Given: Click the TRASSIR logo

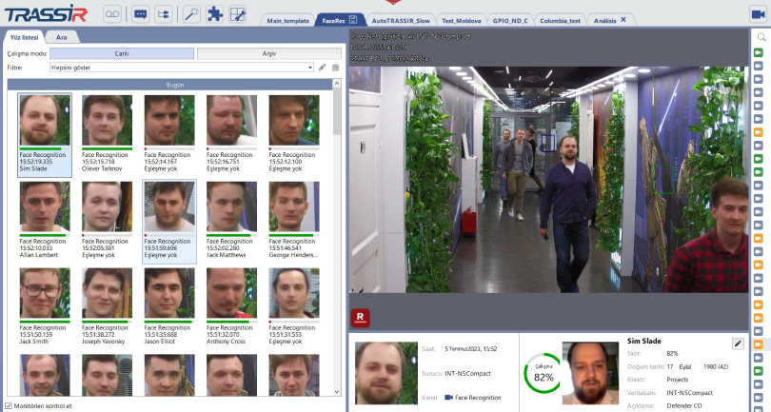Looking at the screenshot, I should (x=47, y=13).
